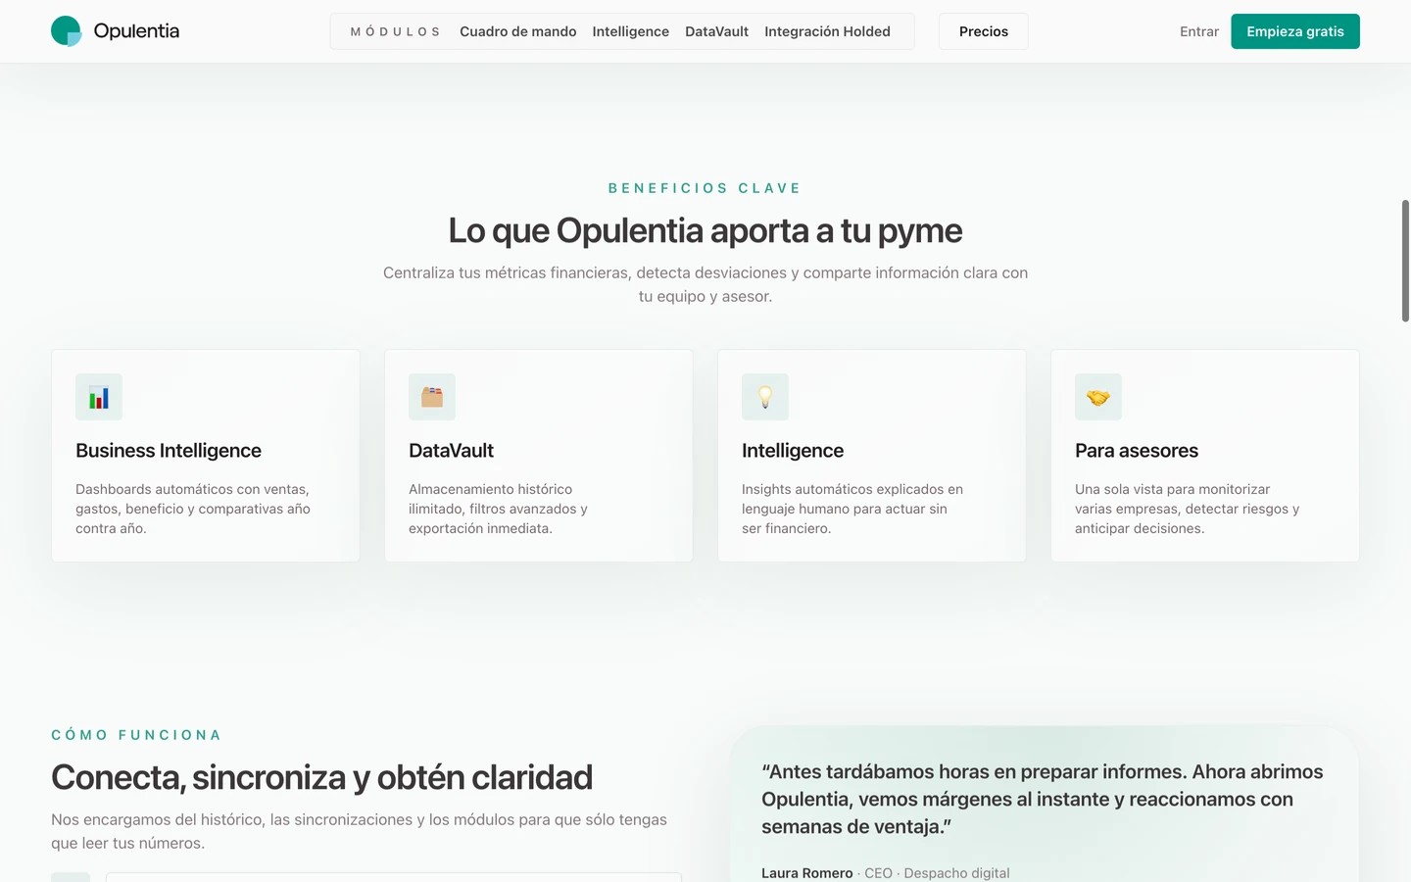Click the lightbulb icon in Intelligence card

765,397
